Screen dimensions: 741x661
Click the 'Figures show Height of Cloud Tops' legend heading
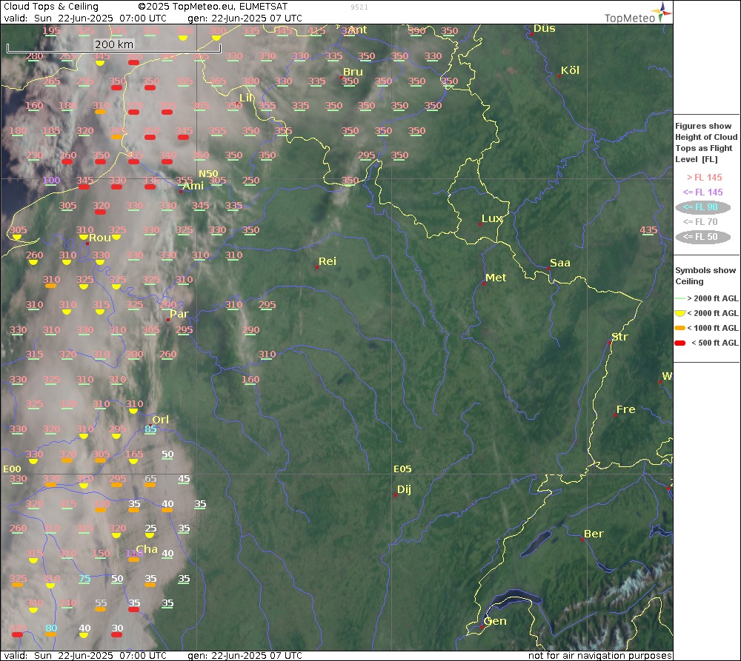tap(706, 143)
